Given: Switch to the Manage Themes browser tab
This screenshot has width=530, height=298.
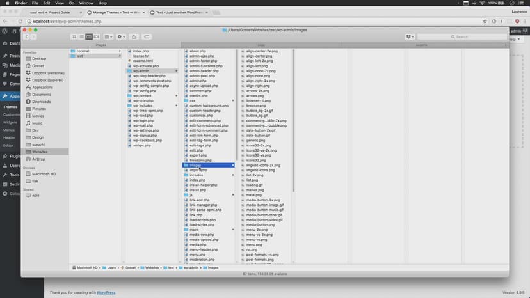Looking at the screenshot, I should (x=115, y=12).
